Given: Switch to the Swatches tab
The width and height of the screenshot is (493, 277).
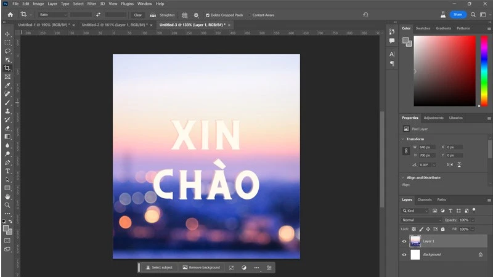Looking at the screenshot, I should click(x=423, y=28).
